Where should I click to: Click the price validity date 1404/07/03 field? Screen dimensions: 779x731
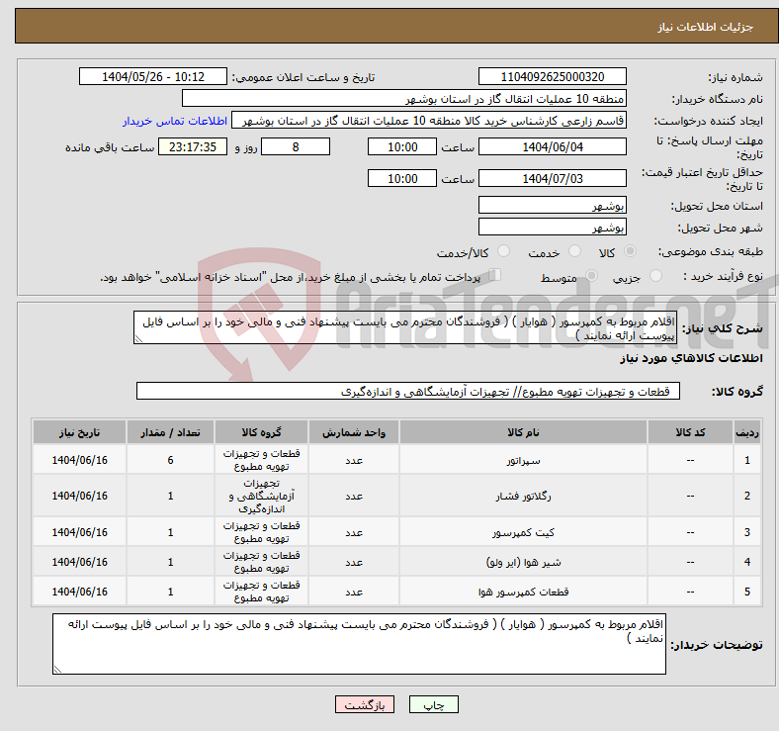click(x=552, y=178)
